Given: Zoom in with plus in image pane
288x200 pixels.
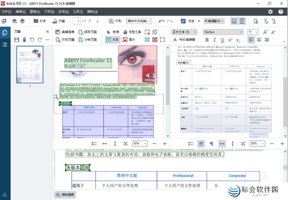Looking at the screenshot, I should (x=165, y=144).
